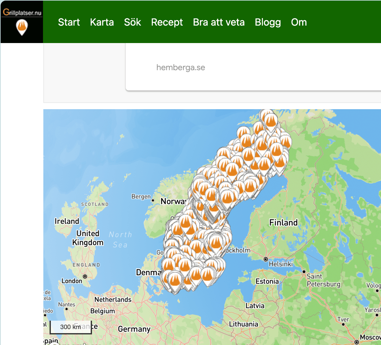Image resolution: width=381 pixels, height=345 pixels.
Task: Click the Helsinki city dot on map
Action: tap(266, 259)
